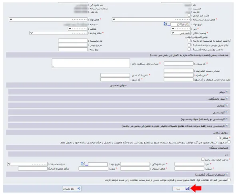Viewport: 236px width, 194px height.
Task: Focus father's شغل field
Action: tap(189, 168)
